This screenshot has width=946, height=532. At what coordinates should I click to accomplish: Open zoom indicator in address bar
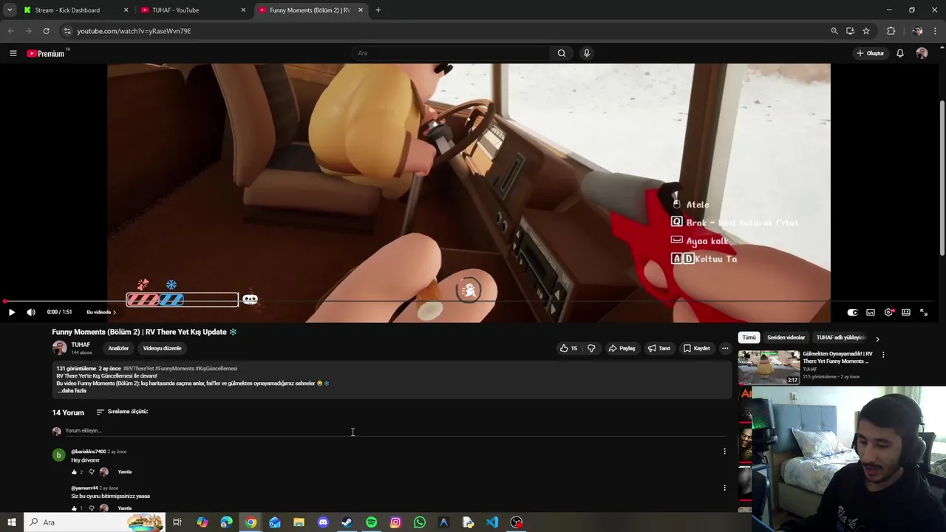834,31
